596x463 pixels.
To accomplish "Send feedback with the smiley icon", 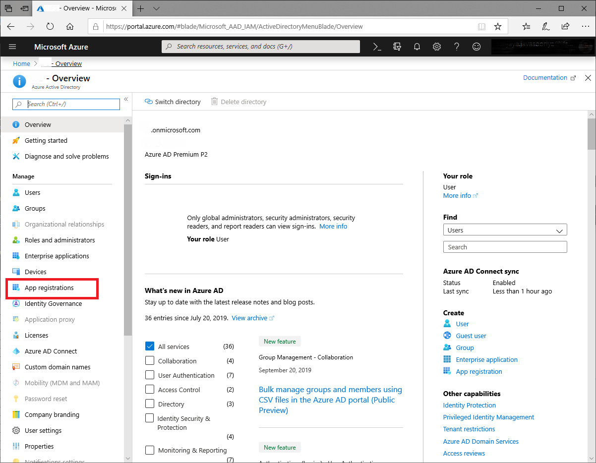I will [477, 47].
